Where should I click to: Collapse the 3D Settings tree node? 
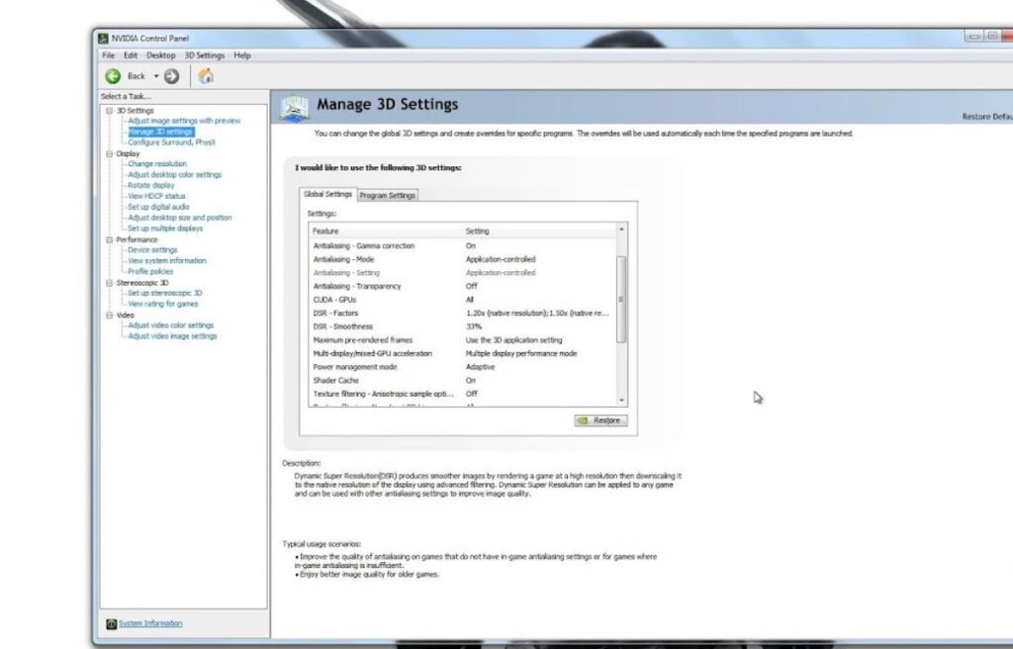110,111
